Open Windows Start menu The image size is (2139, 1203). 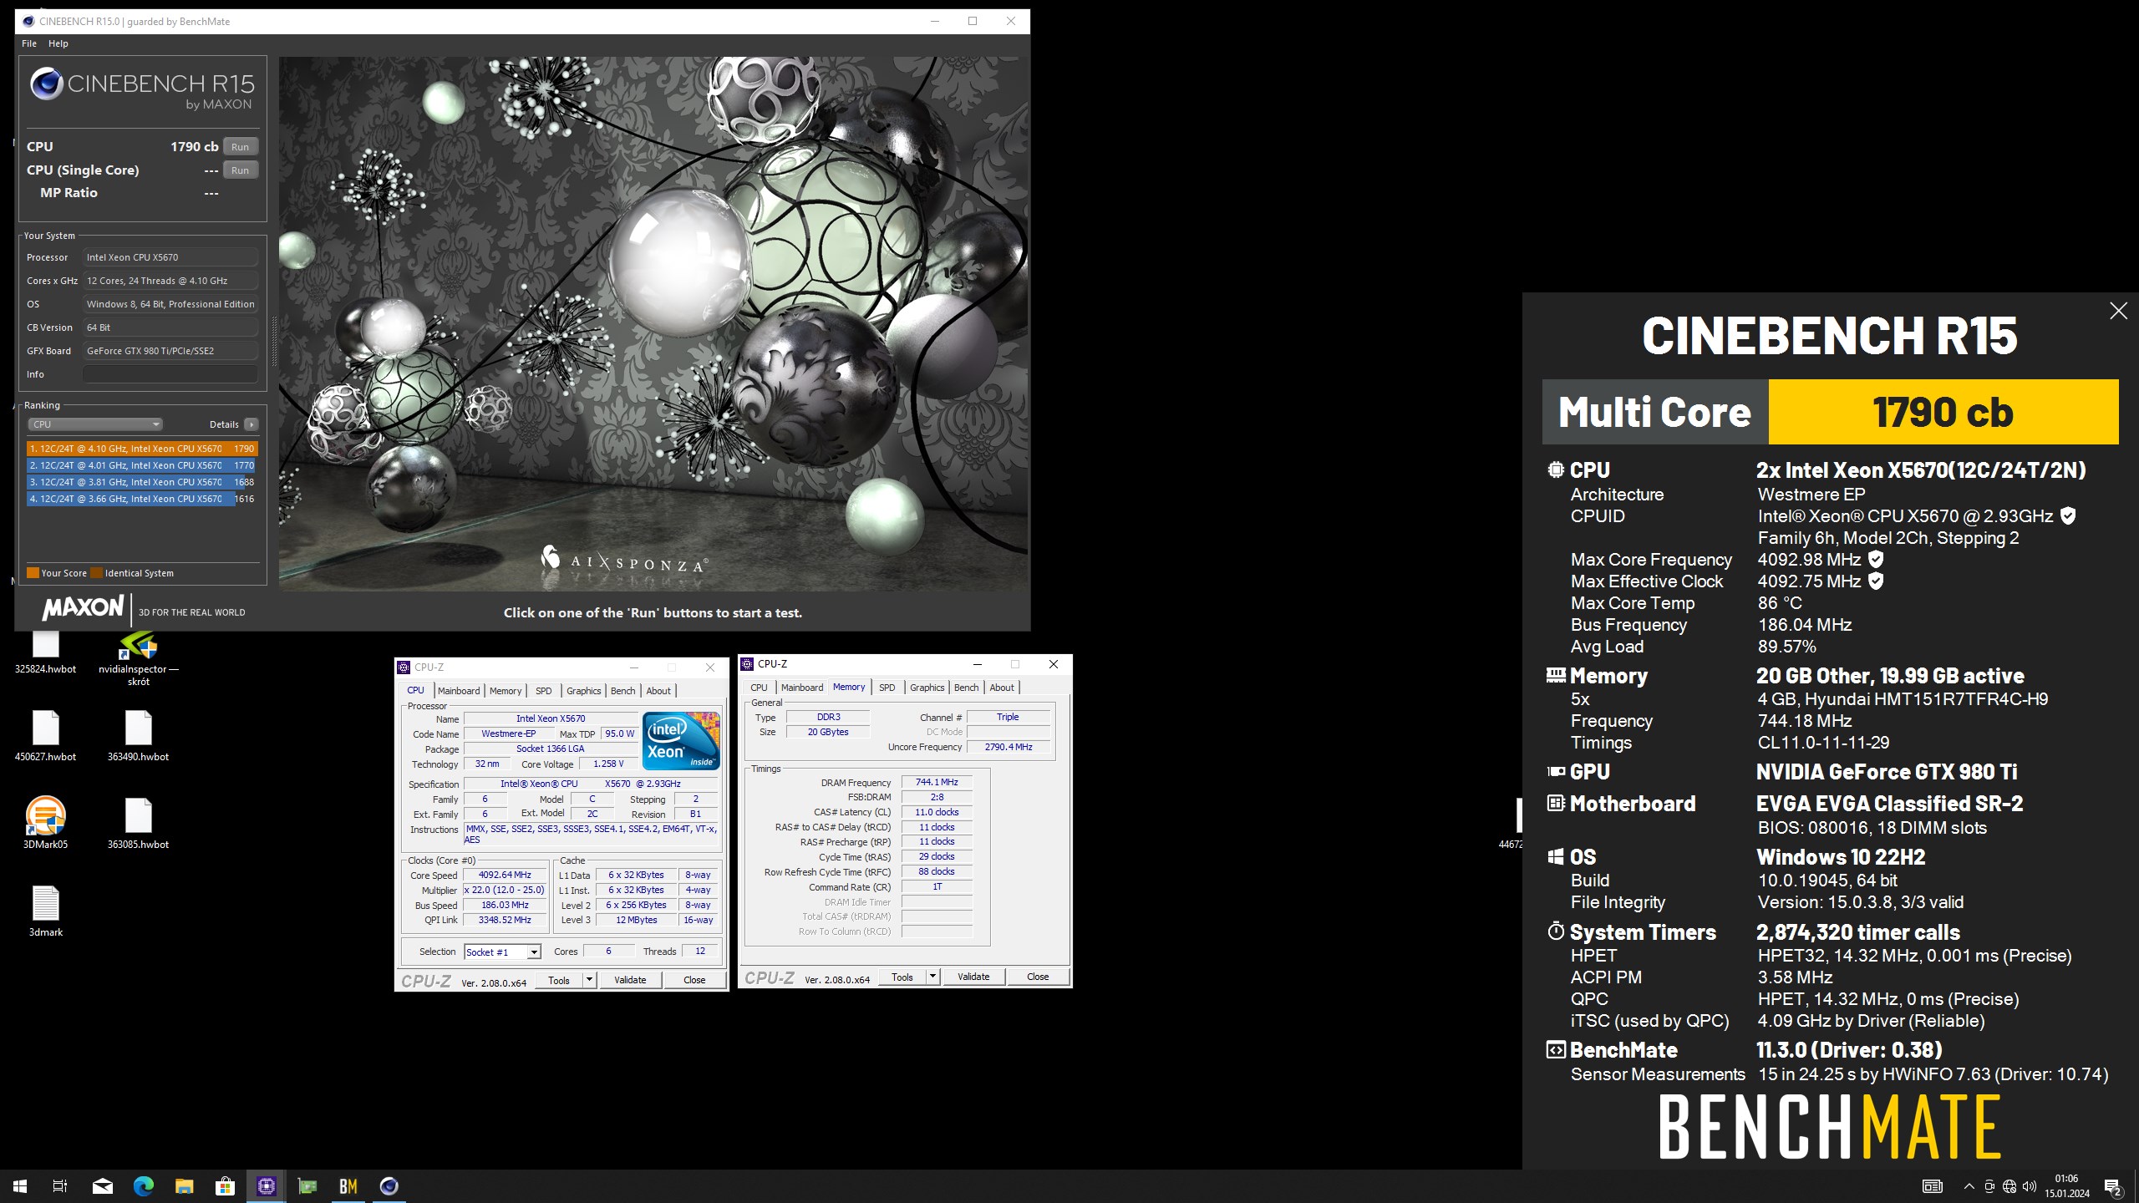(x=20, y=1185)
